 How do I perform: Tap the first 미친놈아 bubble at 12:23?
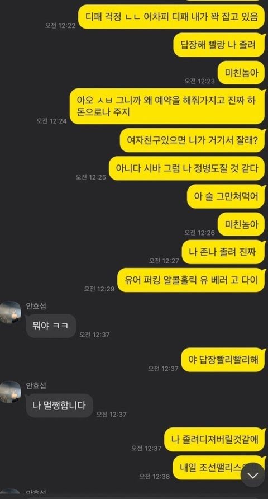pos(241,73)
